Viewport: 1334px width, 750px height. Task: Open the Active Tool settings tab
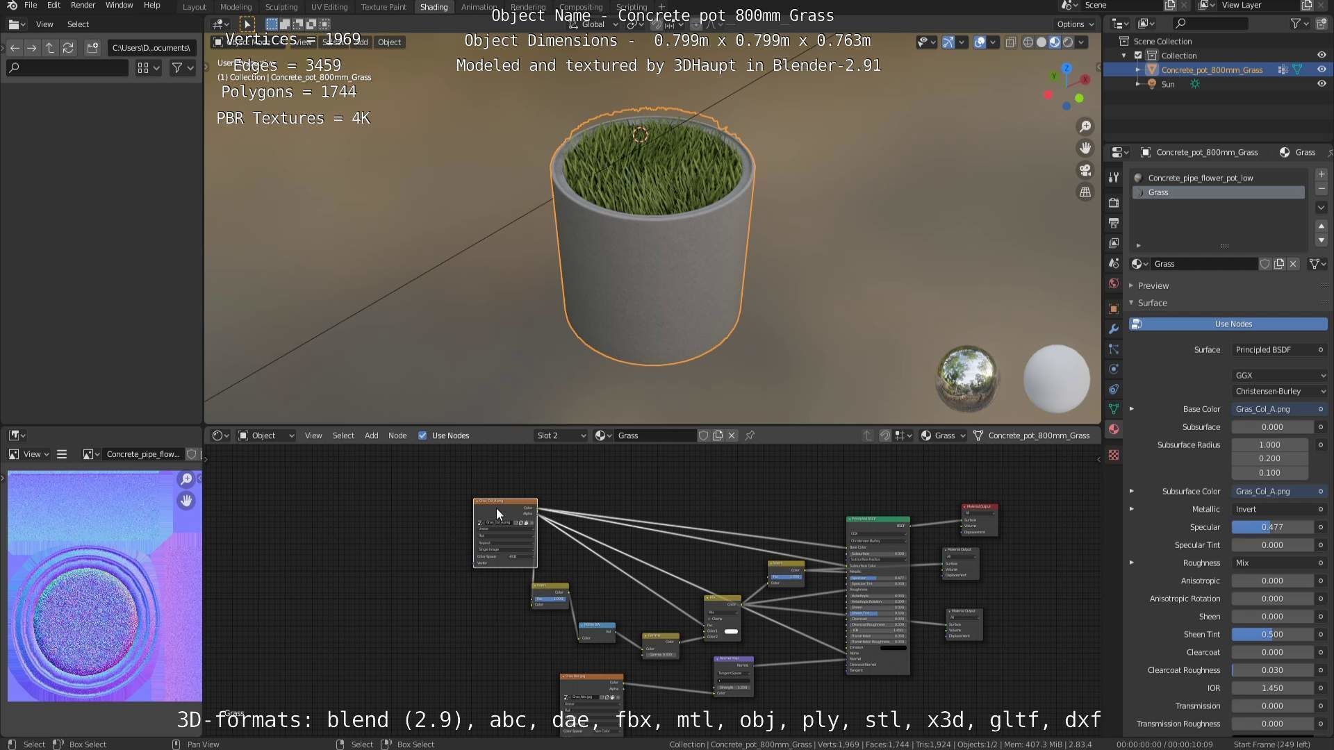point(1114,177)
